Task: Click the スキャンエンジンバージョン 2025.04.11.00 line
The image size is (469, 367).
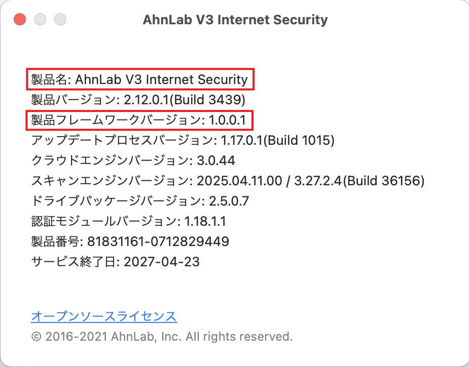Action: (228, 181)
